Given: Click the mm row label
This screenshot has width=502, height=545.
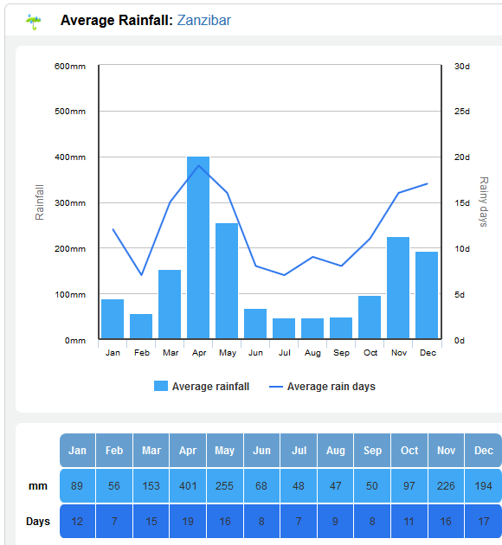Looking at the screenshot, I should coord(38,485).
